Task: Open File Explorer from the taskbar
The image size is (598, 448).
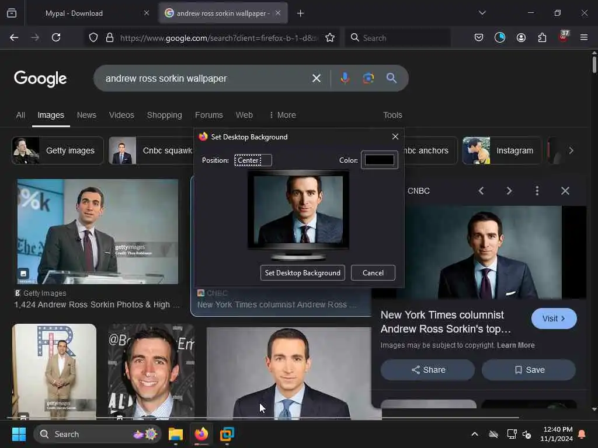Action: point(176,434)
